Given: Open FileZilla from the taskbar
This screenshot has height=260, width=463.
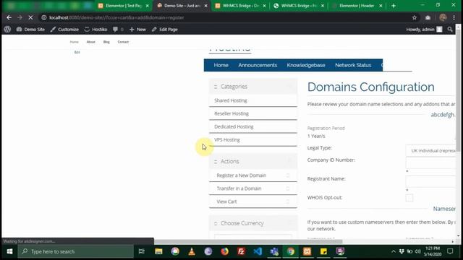Looking at the screenshot, I should click(241, 251).
